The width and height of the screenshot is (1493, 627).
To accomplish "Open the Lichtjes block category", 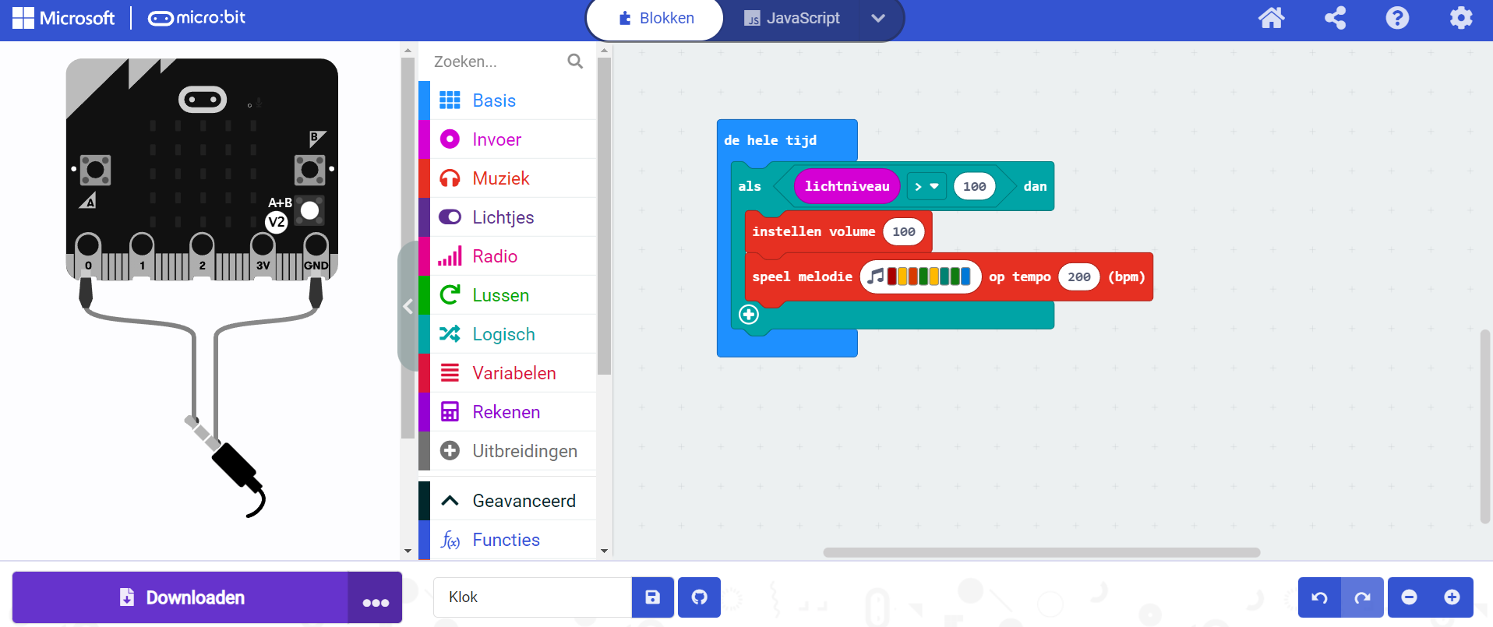I will (507, 217).
